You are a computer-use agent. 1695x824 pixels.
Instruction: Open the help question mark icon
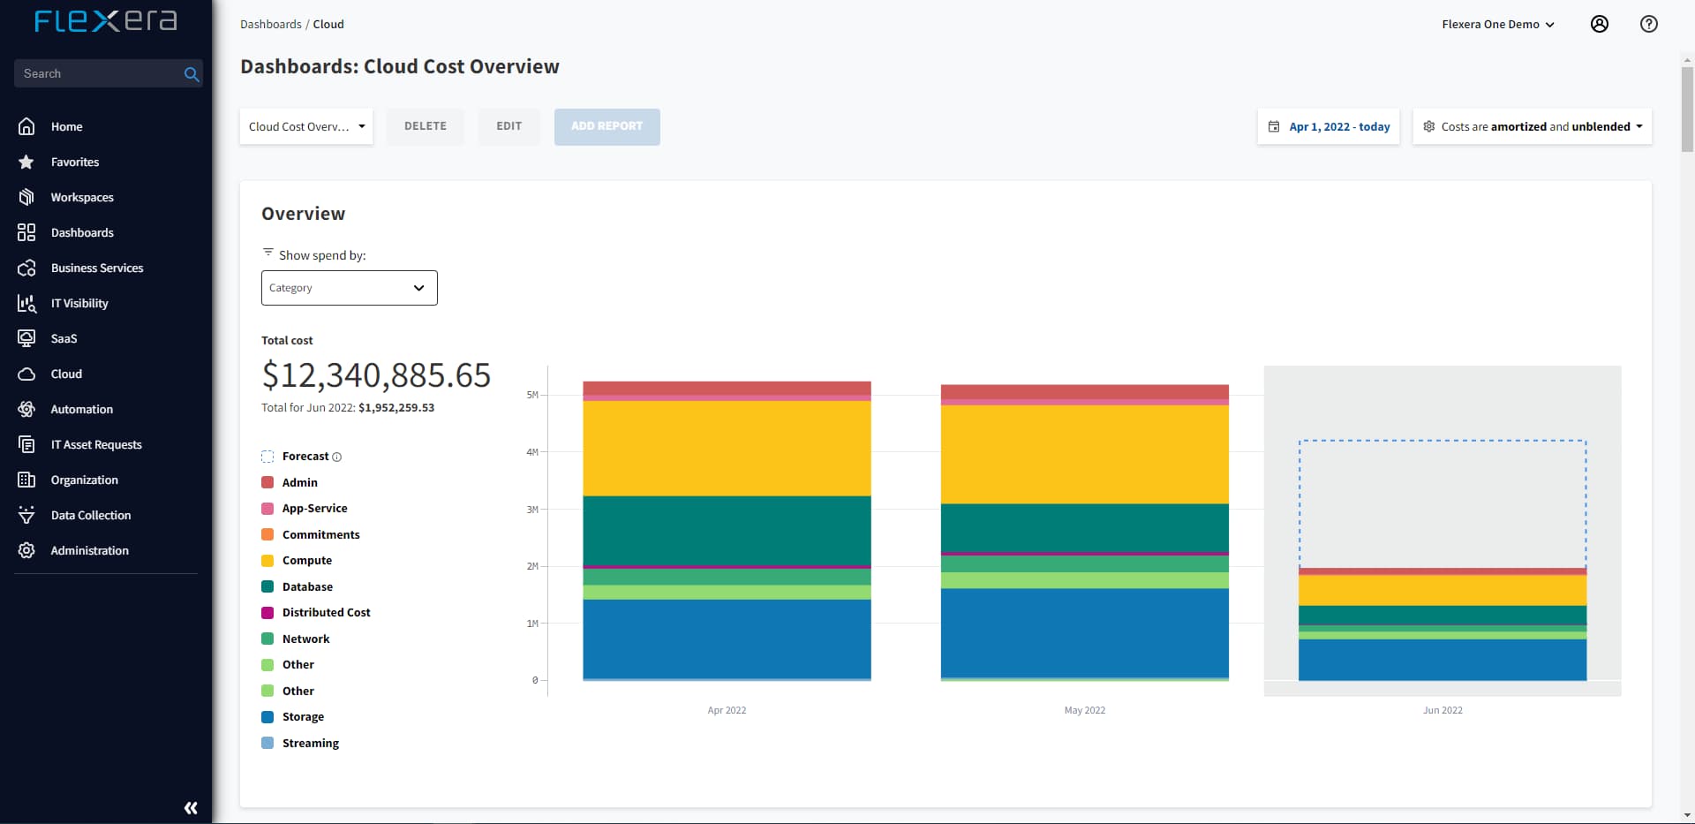point(1649,24)
